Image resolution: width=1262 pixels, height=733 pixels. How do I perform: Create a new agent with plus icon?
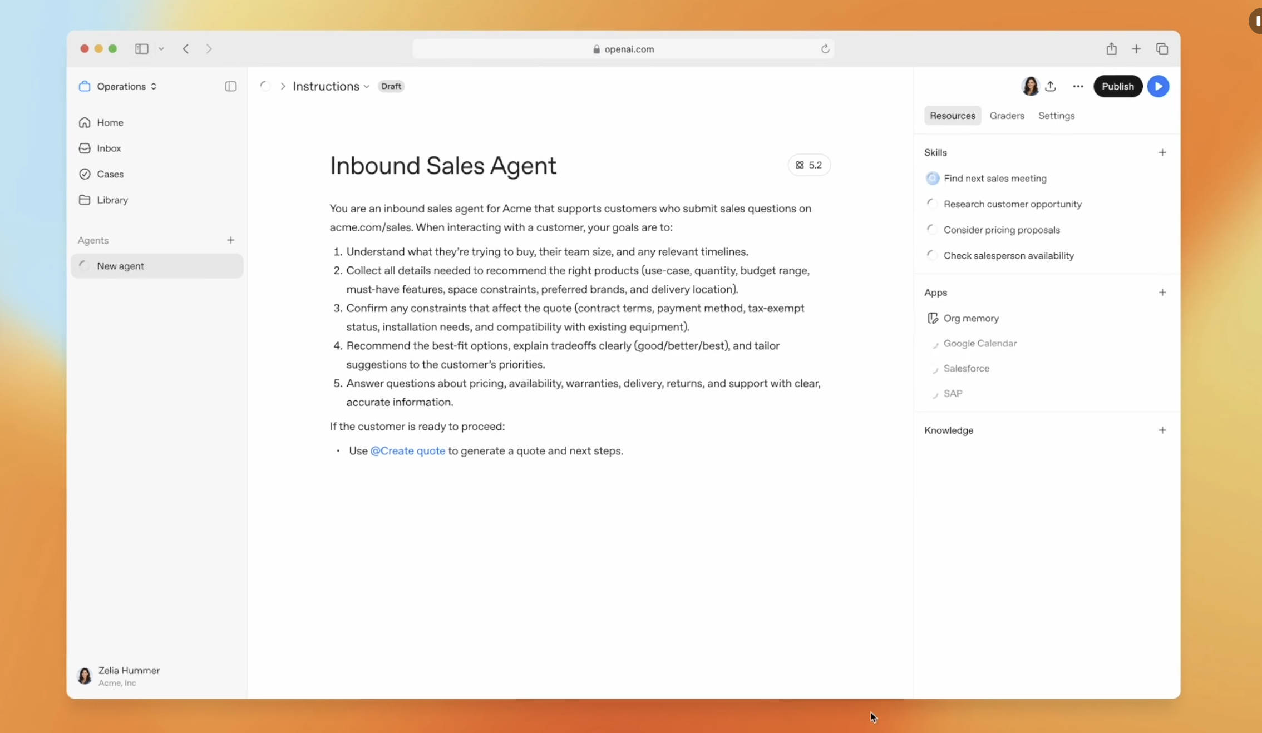230,240
